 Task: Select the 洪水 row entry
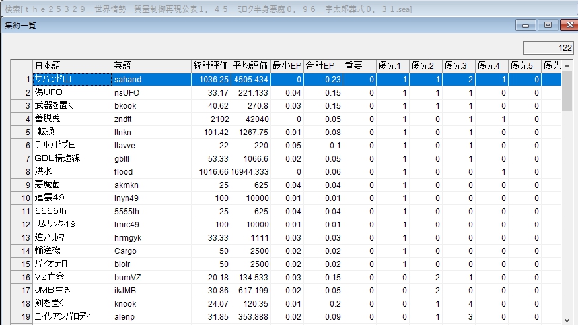coord(72,171)
